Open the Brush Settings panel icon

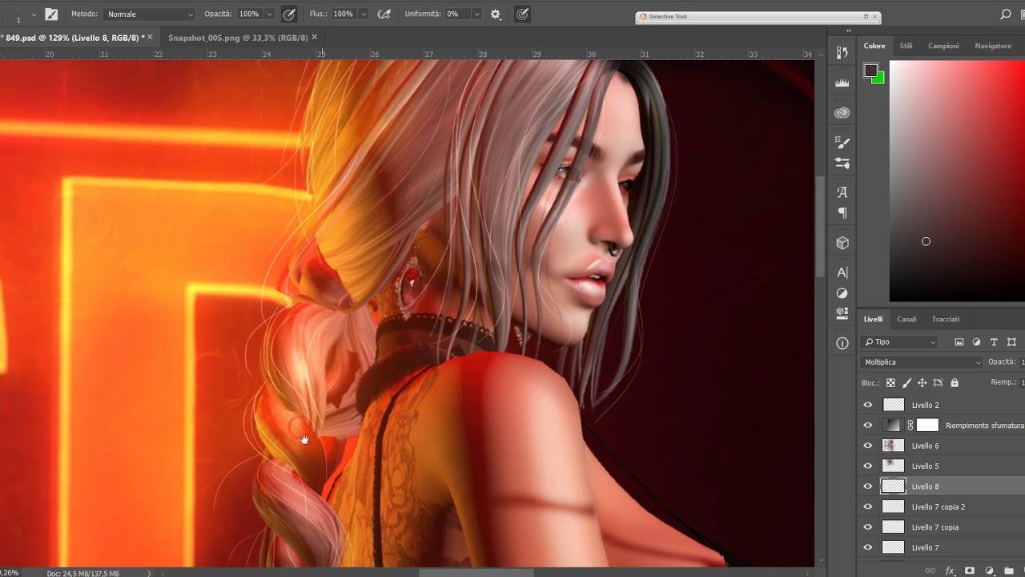tap(842, 143)
